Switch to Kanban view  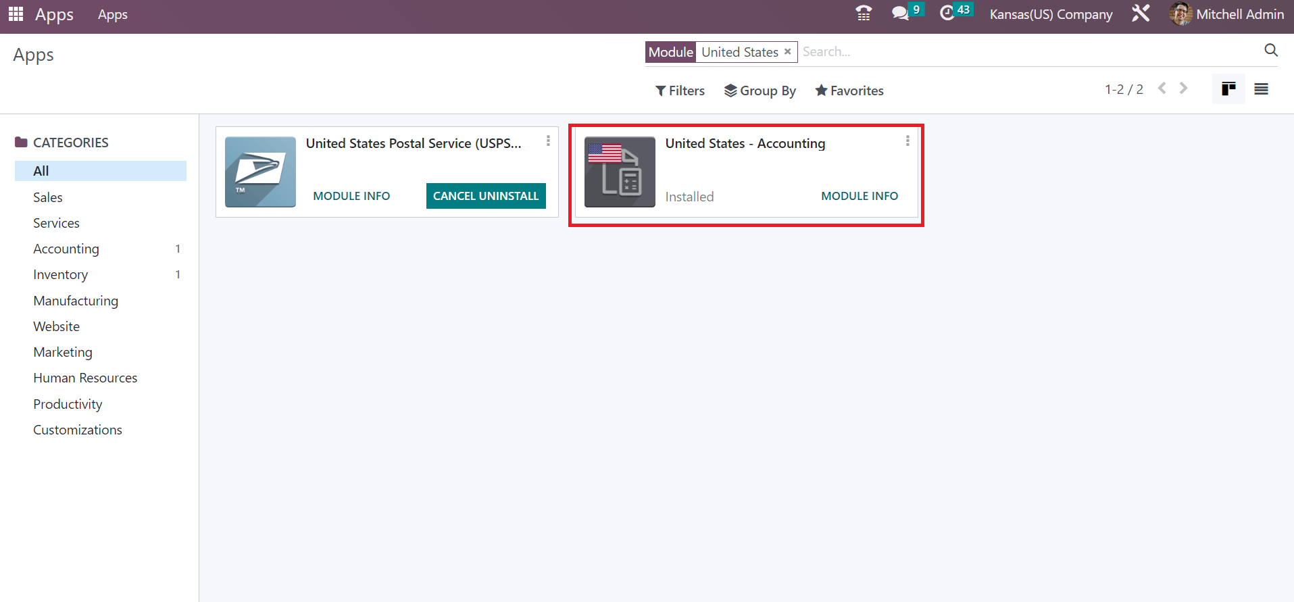(1228, 89)
